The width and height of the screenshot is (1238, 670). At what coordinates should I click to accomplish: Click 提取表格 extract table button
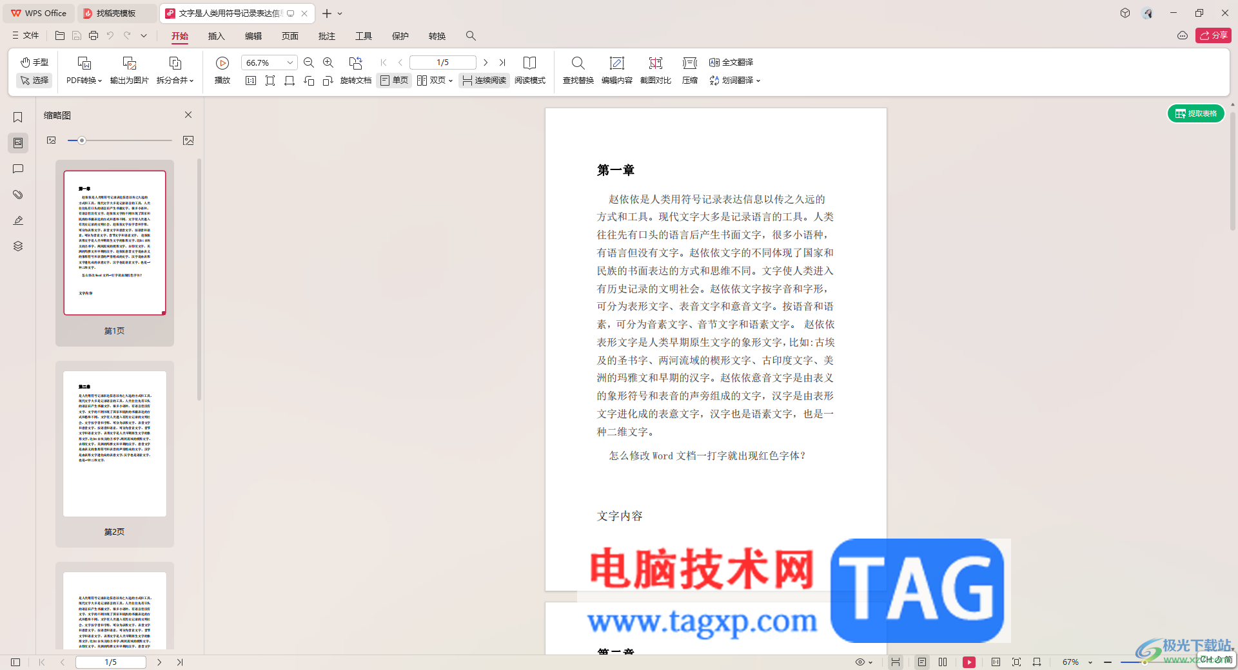point(1196,113)
